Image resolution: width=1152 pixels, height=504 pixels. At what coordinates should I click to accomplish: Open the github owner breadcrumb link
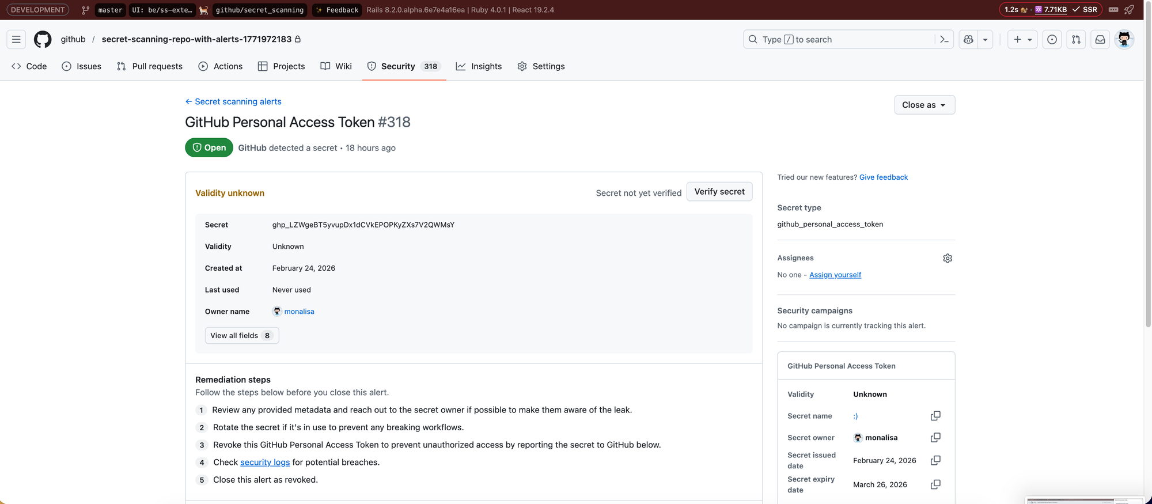[73, 39]
